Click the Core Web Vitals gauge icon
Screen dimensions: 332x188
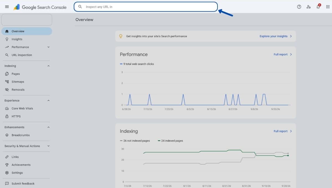[x=7, y=108]
